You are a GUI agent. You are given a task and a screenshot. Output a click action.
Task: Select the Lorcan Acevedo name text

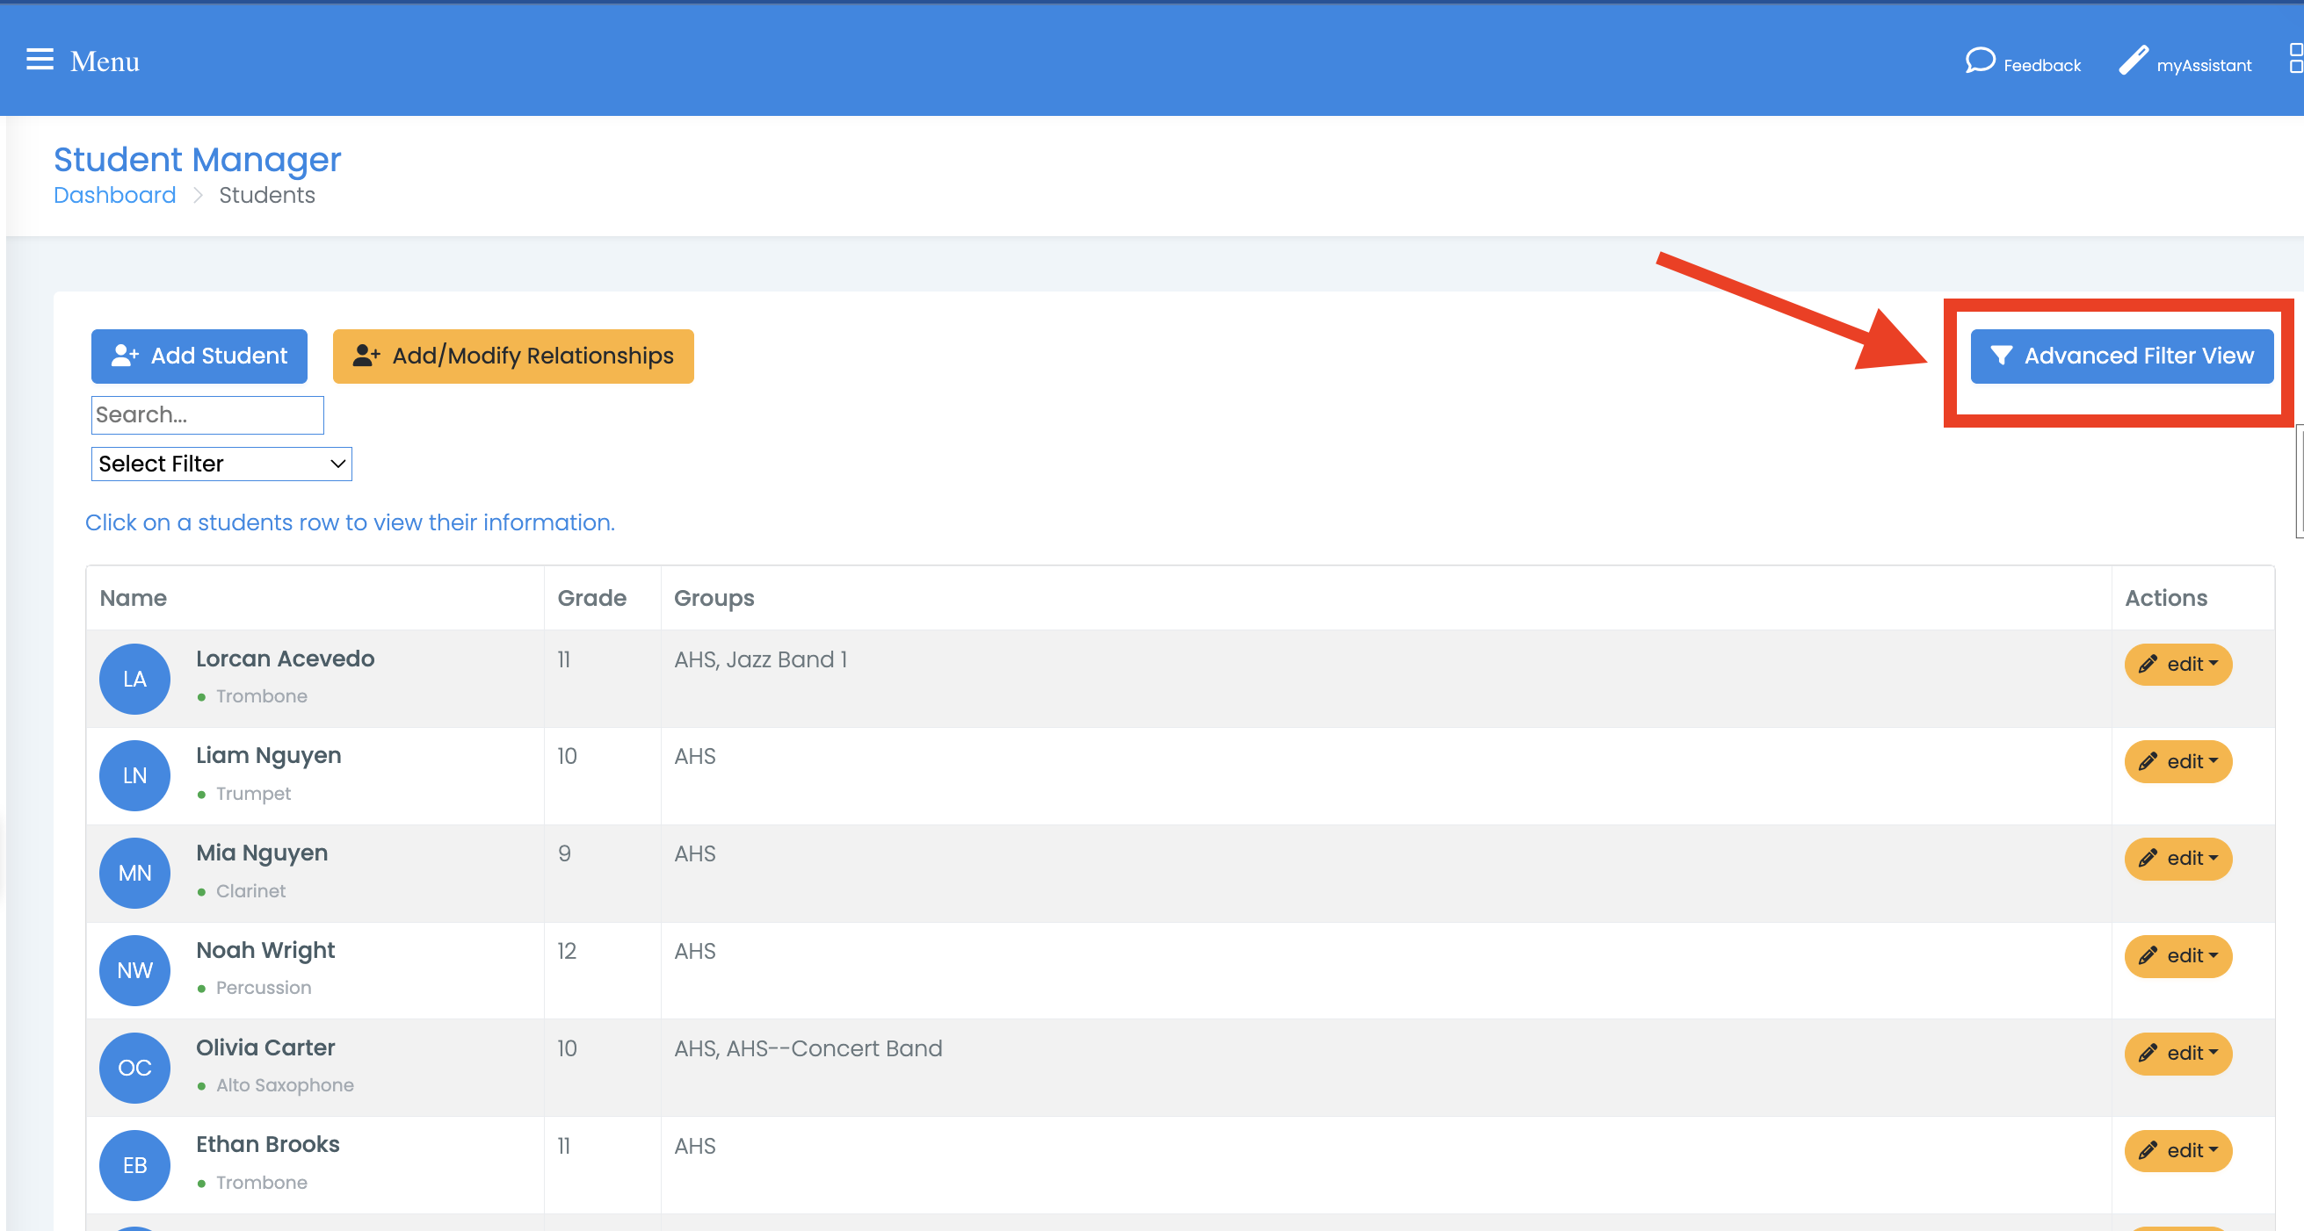tap(286, 659)
